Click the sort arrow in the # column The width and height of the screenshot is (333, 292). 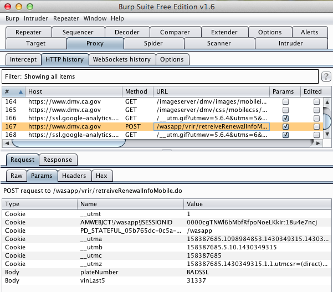click(21, 91)
